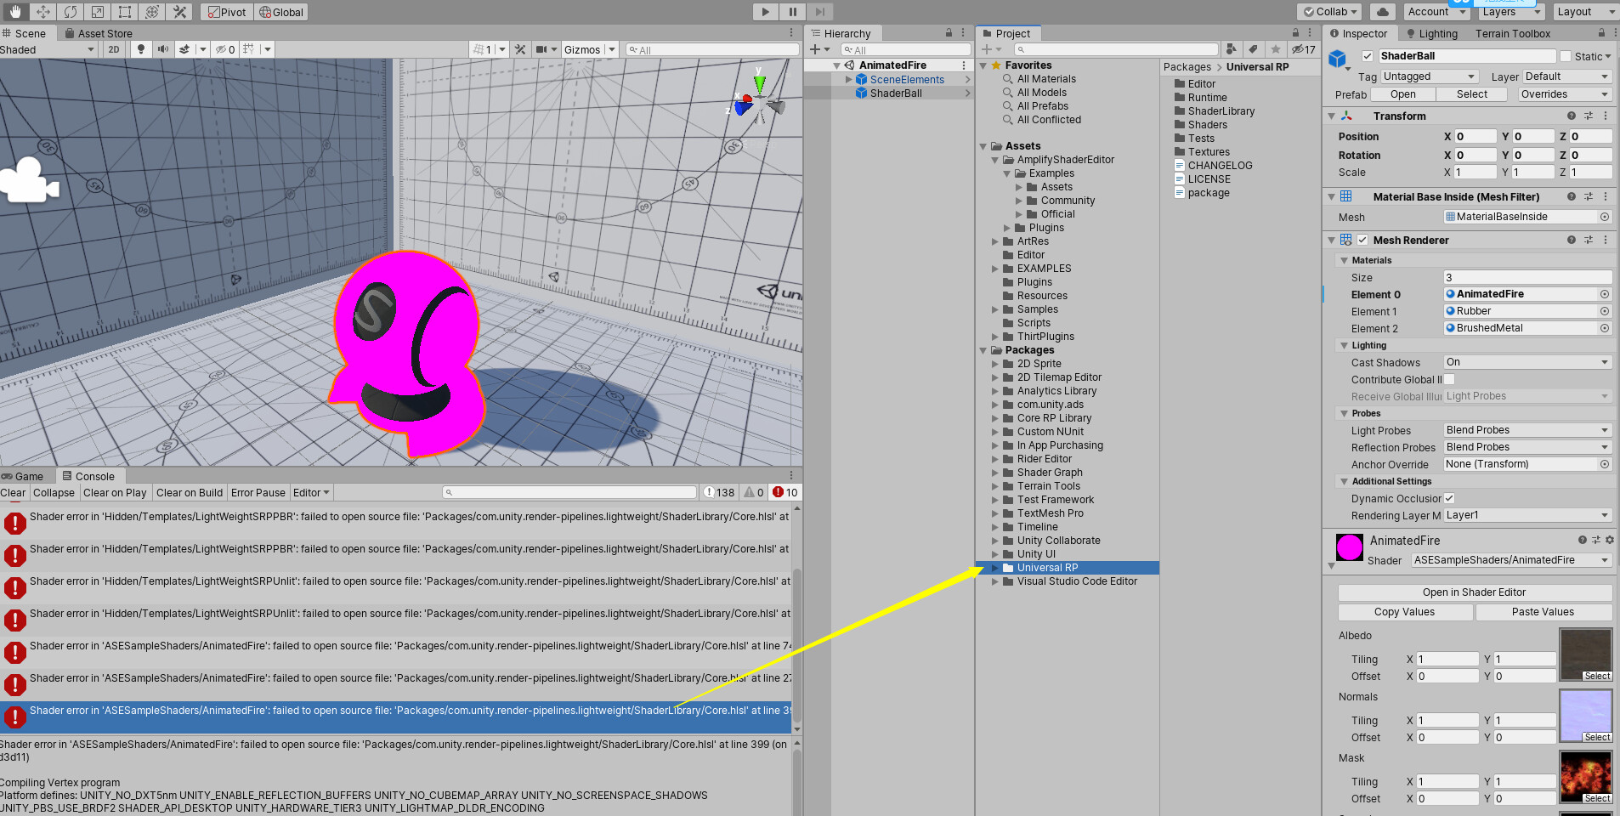This screenshot has height=816, width=1620.
Task: Enable Cast Shadows checkbox for Mesh Renderer
Action: click(1526, 361)
